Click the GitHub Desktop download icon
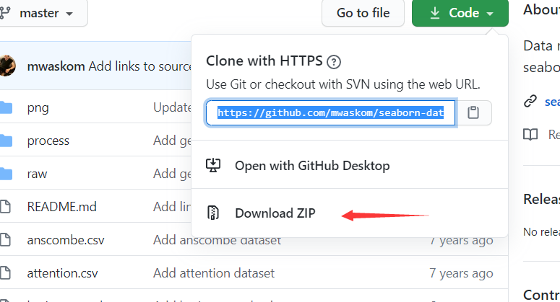The height and width of the screenshot is (302, 560). [213, 166]
